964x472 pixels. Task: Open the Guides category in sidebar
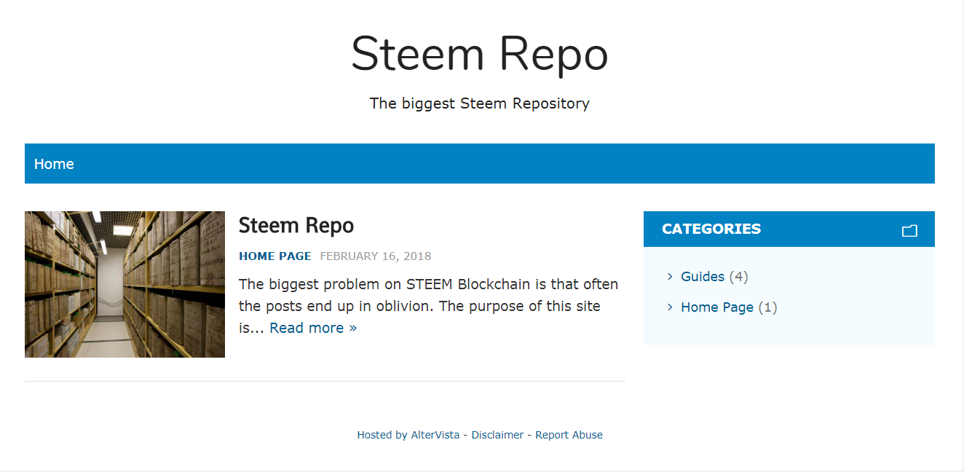tap(702, 277)
